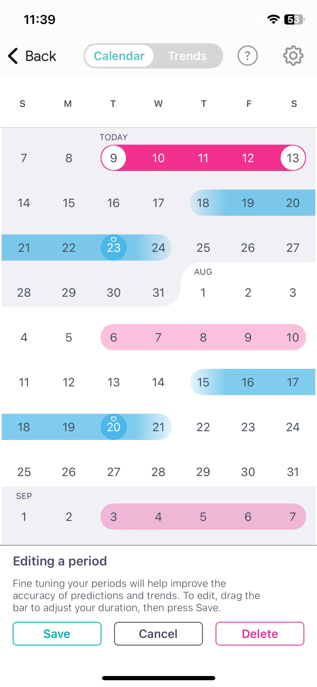The height and width of the screenshot is (687, 317).
Task: Tap the battery indicator icon
Action: click(294, 19)
